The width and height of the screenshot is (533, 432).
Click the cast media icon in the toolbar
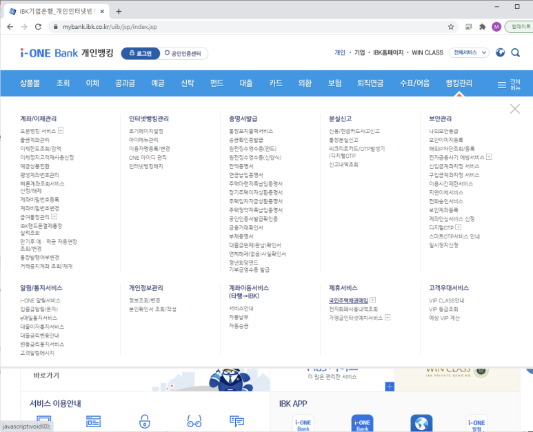click(x=468, y=27)
